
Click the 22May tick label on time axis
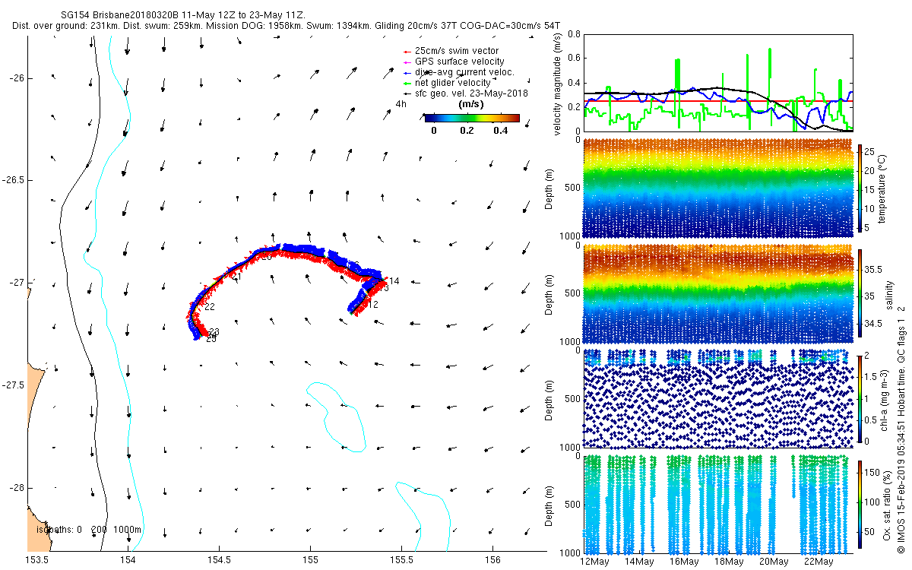pos(819,562)
